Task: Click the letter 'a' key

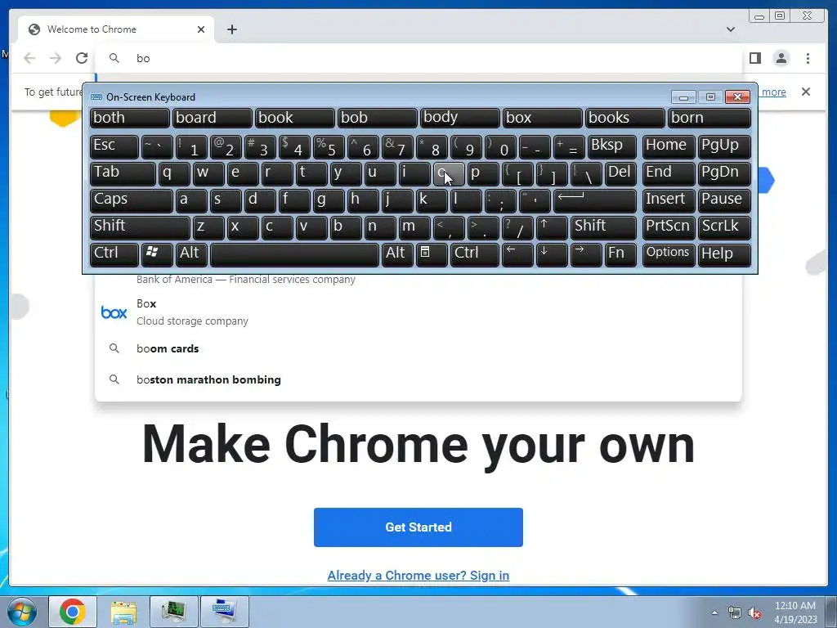Action: click(191, 200)
